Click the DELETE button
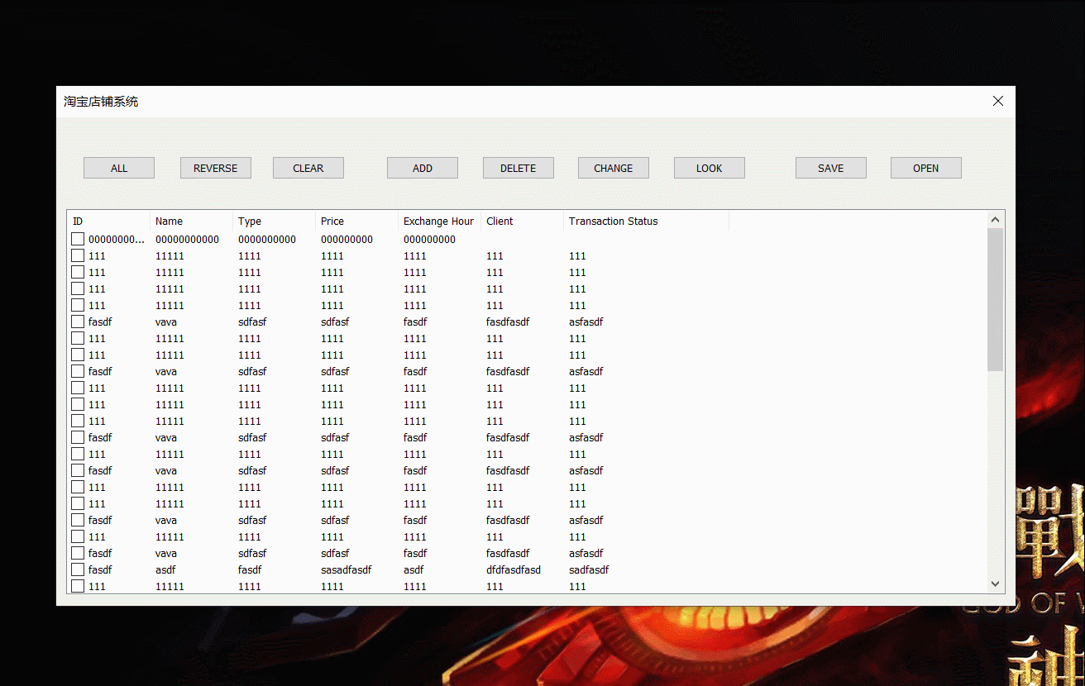Image resolution: width=1085 pixels, height=686 pixels. [x=519, y=168]
